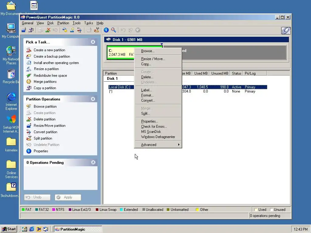The image size is (311, 233).
Task: Click the PartitionMagic taskbar button
Action: 78,229
